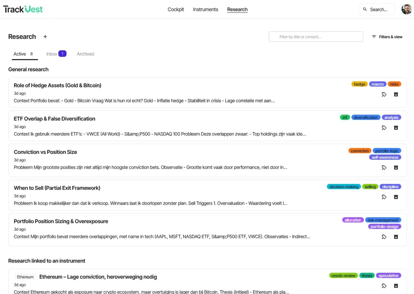The height and width of the screenshot is (294, 414).
Task: Archive Portfolio Position Sizing & Overexposure note
Action: [396, 237]
